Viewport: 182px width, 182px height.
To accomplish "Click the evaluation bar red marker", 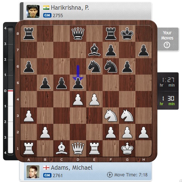I will pos(10,91).
